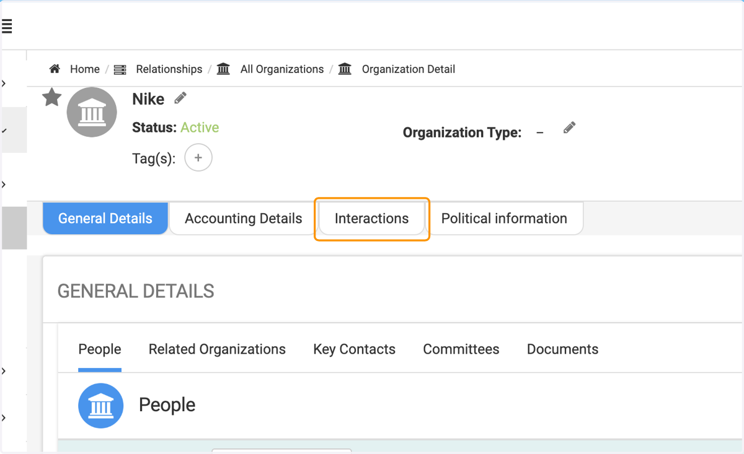
Task: Click the All Organizations building icon
Action: click(x=224, y=69)
